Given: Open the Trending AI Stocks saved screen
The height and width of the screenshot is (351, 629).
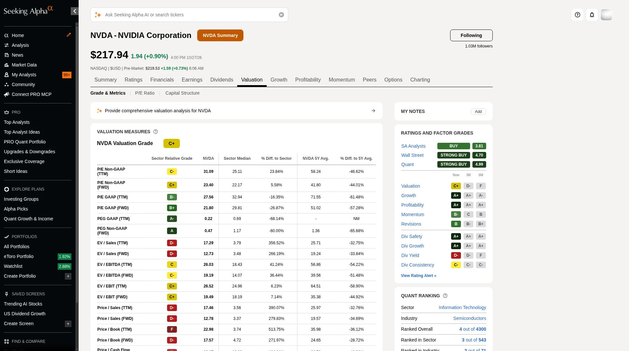Looking at the screenshot, I should click(x=23, y=304).
